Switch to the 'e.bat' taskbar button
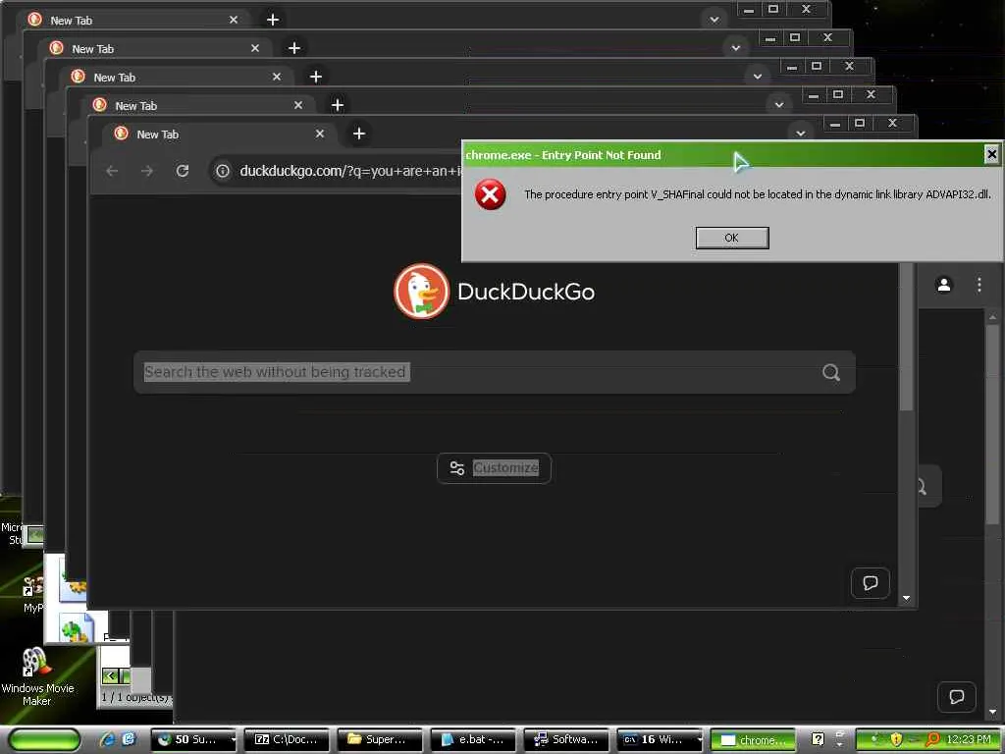Viewport: 1005px width, 754px height. 473,739
